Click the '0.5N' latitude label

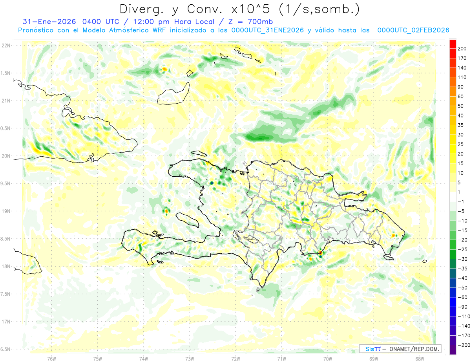point(5,128)
